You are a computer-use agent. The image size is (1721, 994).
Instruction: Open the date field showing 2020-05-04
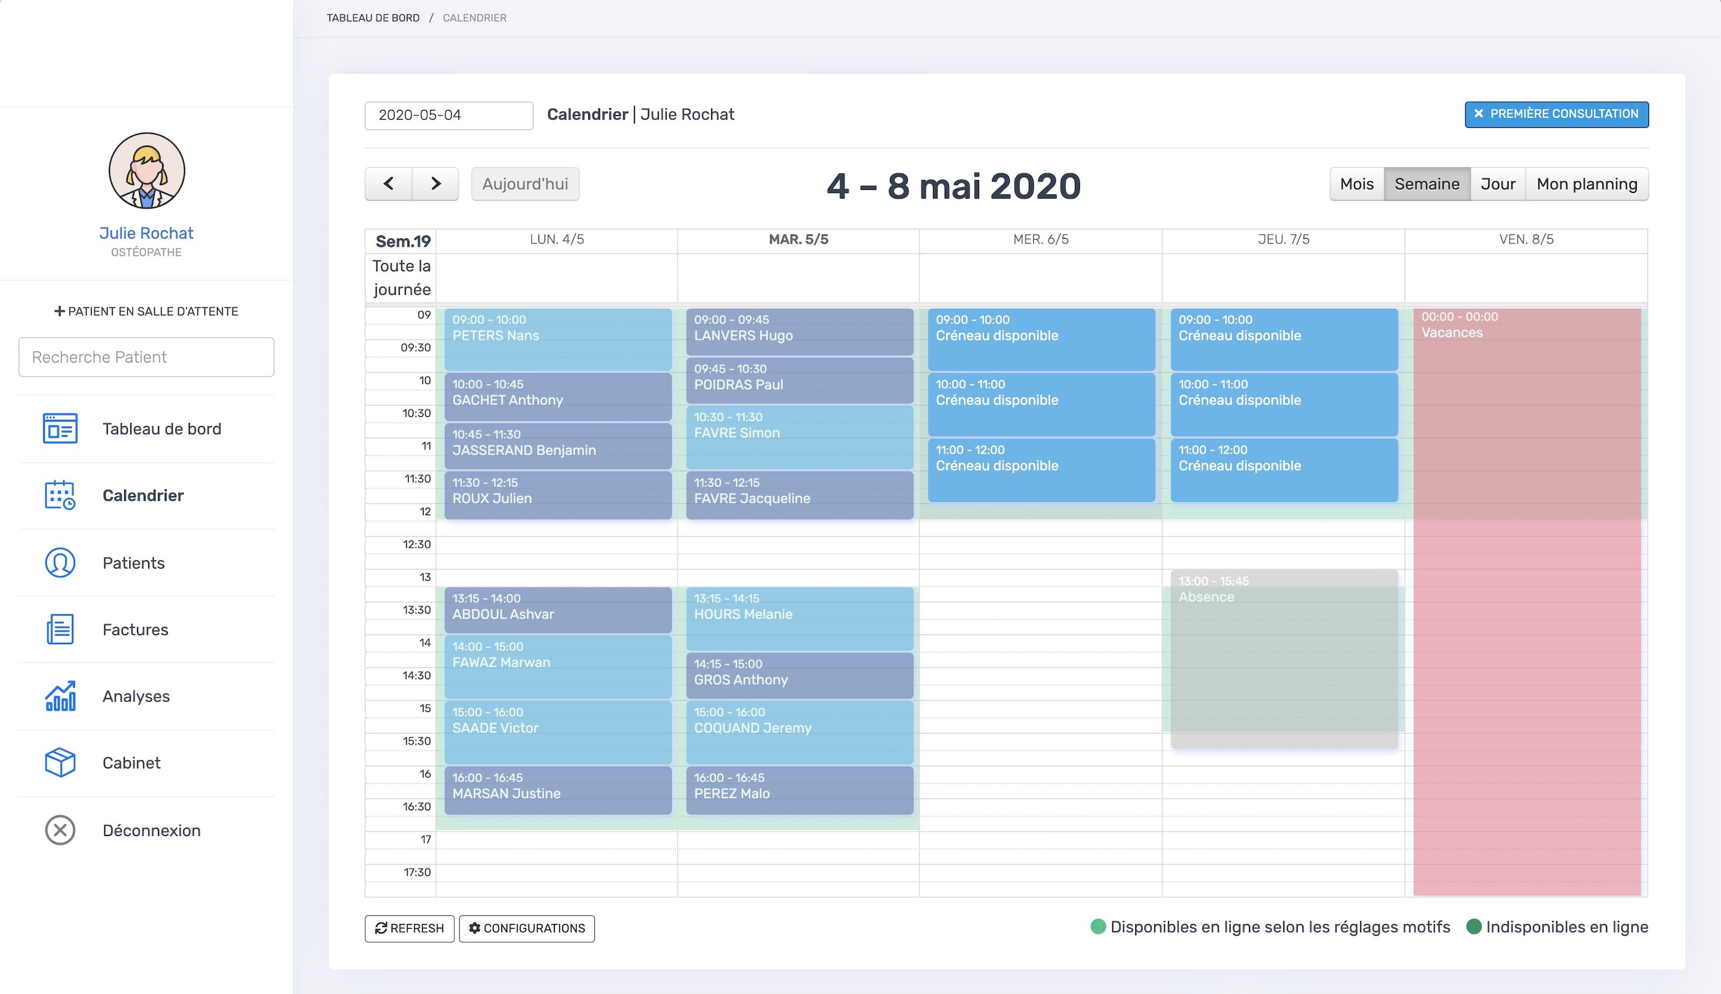448,115
